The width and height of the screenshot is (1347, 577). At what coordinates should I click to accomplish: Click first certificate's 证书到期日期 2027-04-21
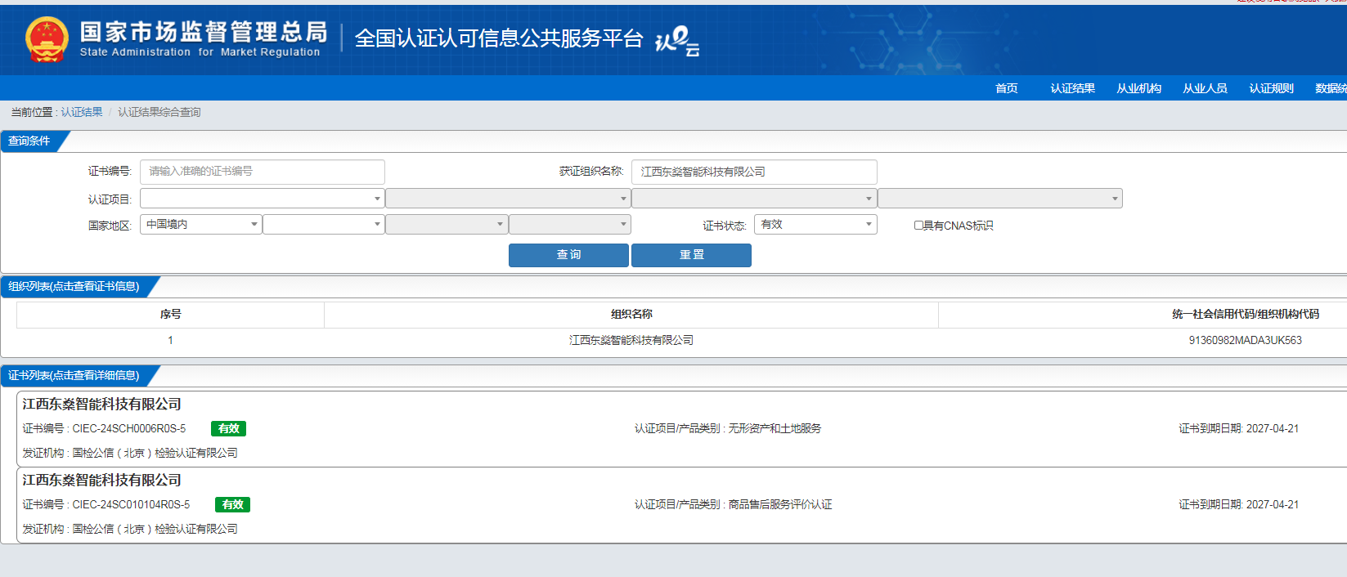(x=1238, y=428)
